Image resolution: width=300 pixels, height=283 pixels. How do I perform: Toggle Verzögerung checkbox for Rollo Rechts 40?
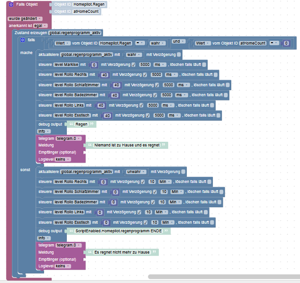pos(145,75)
